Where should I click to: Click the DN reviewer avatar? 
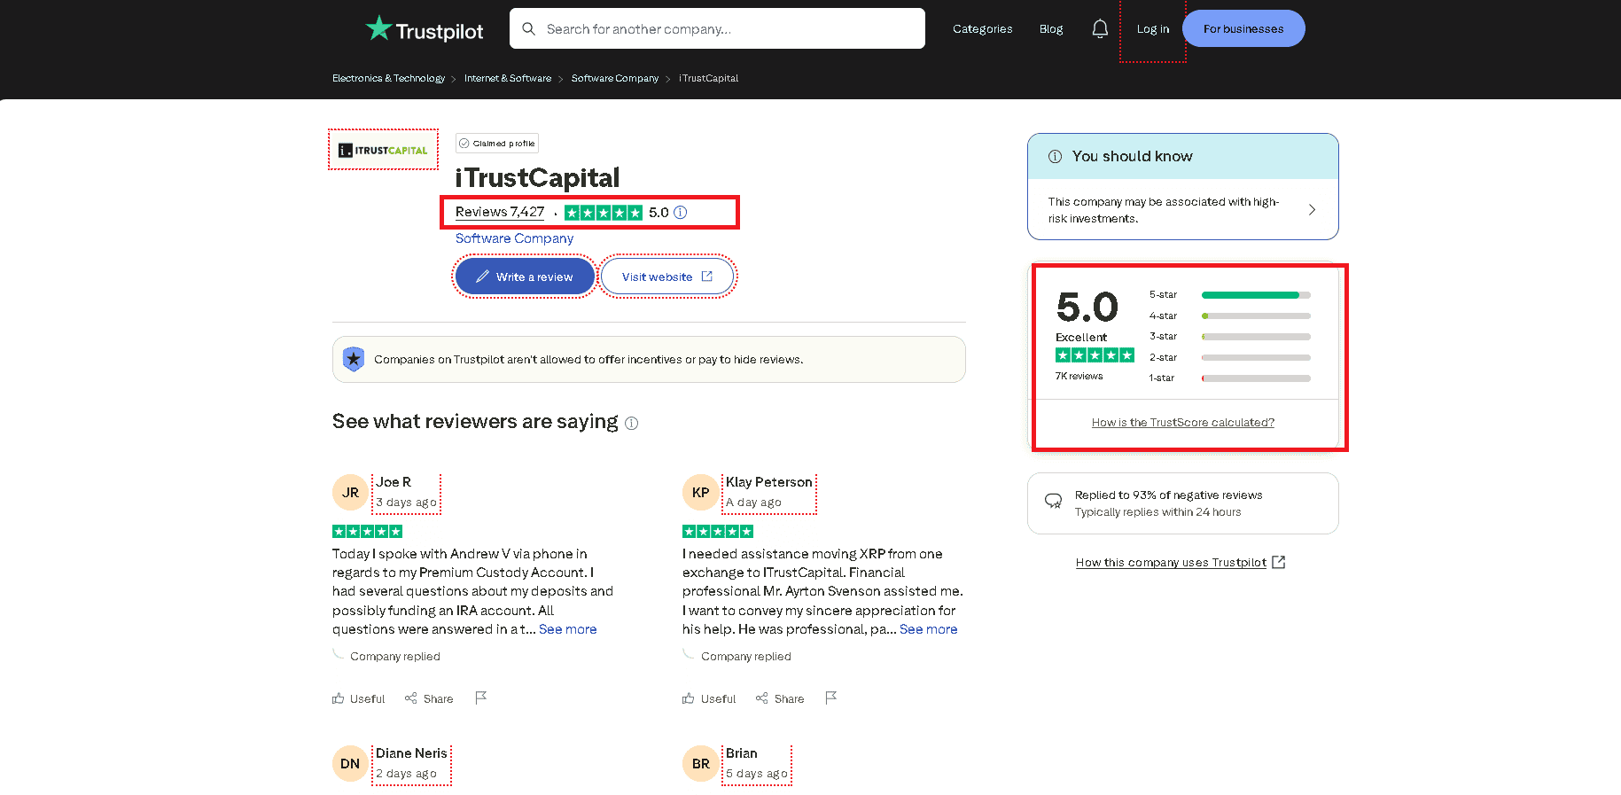coord(350,763)
